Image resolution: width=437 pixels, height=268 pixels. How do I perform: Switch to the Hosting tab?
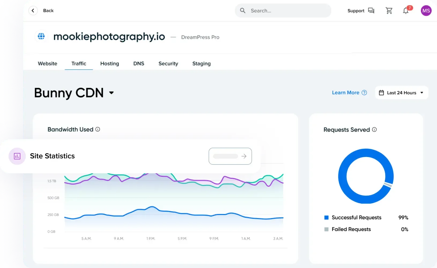[109, 64]
